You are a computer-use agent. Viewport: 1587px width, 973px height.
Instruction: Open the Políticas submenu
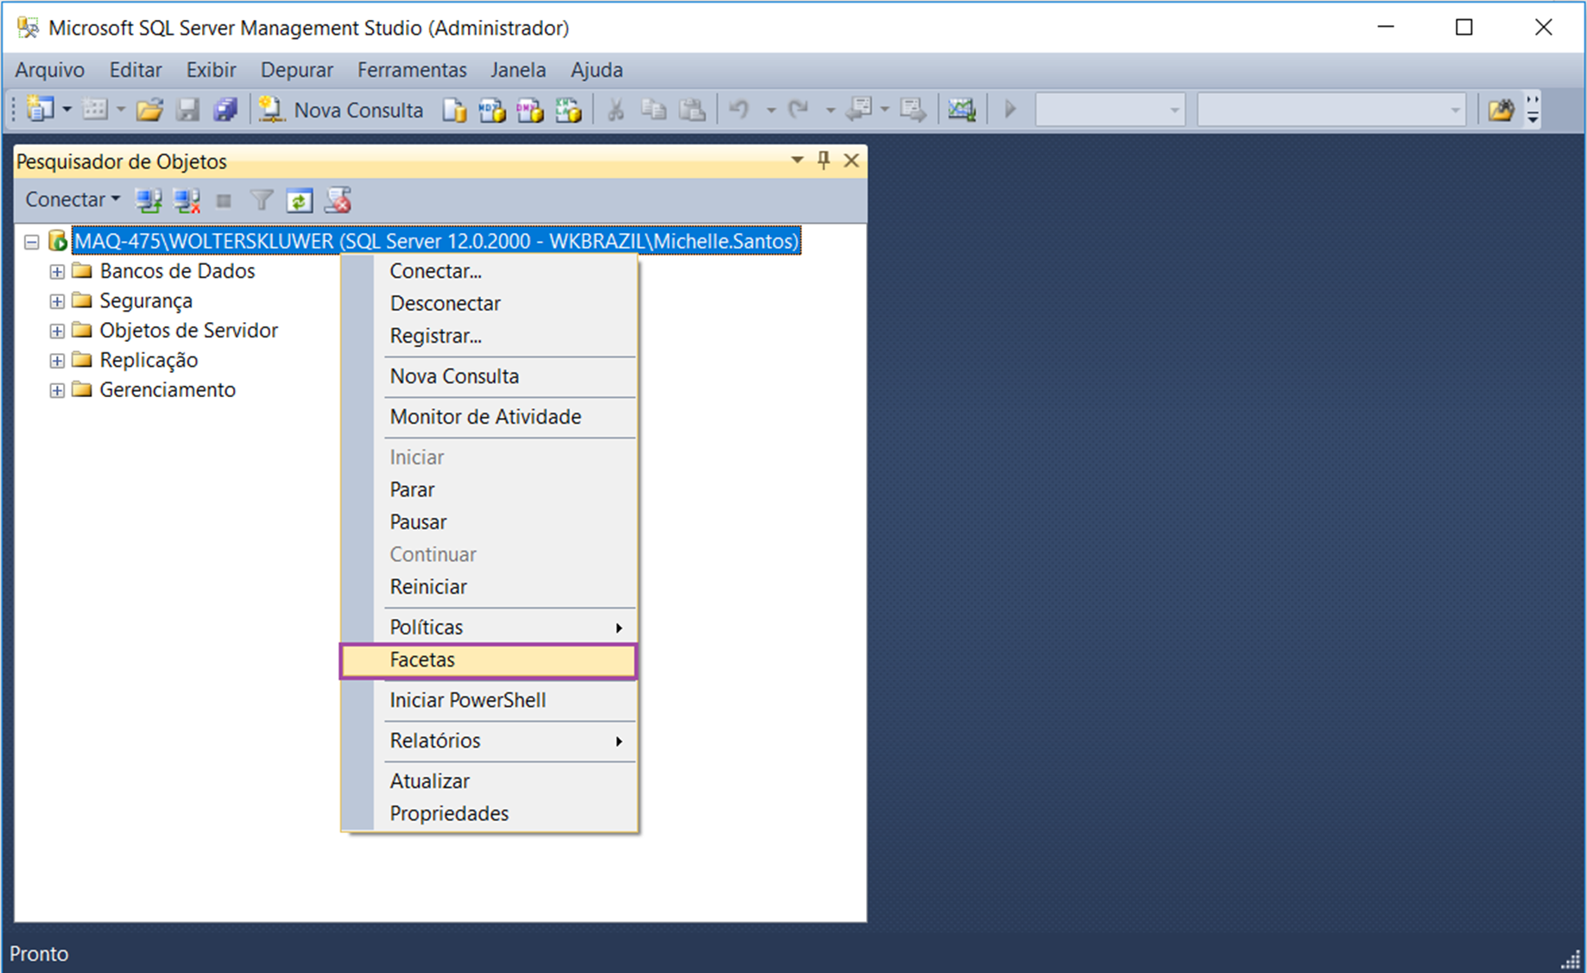coord(489,628)
